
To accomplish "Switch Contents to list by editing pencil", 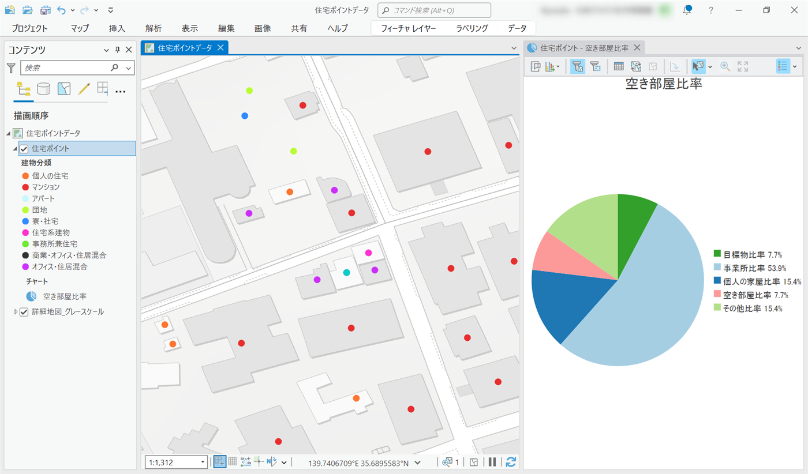I will pos(84,88).
